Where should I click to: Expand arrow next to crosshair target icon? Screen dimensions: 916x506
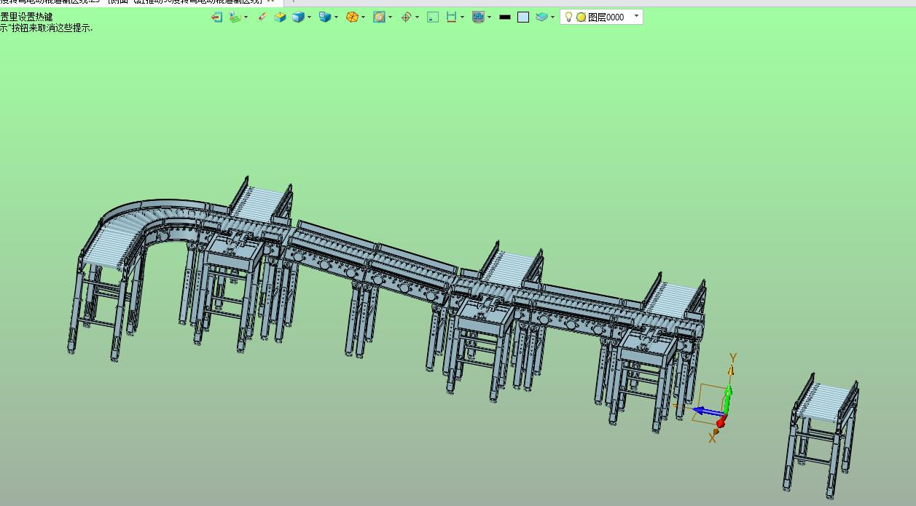pos(418,17)
